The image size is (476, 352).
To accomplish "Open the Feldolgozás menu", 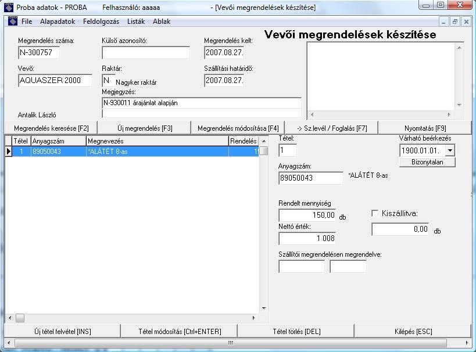I will click(x=101, y=21).
